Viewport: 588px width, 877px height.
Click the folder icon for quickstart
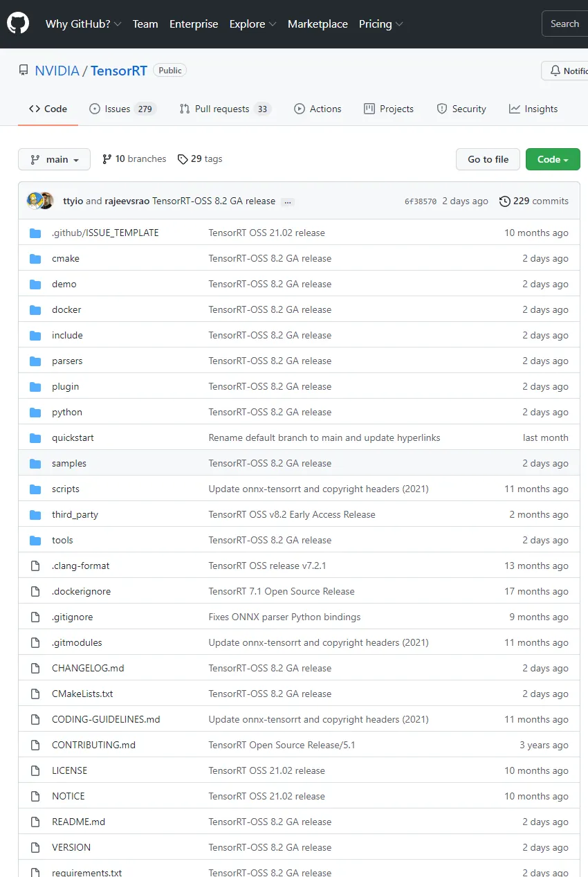tap(35, 437)
